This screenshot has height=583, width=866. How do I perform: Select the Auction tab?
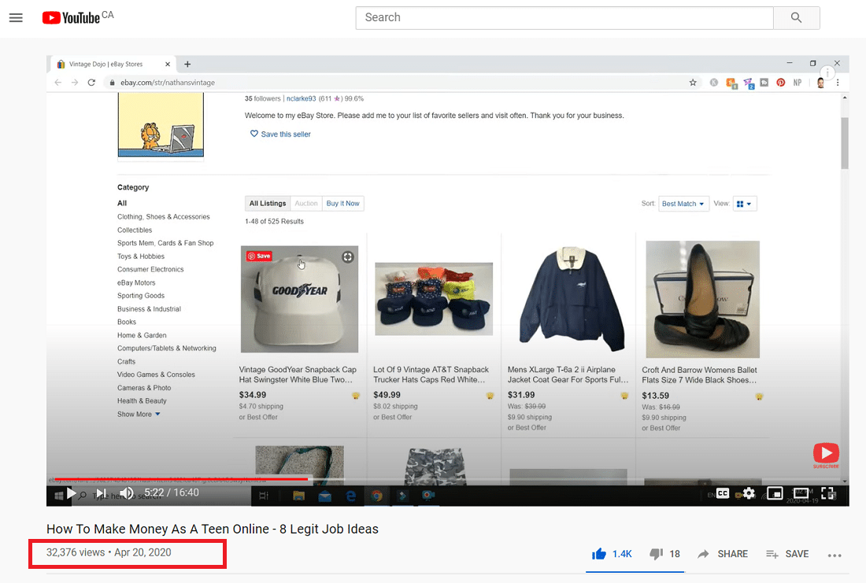click(306, 203)
